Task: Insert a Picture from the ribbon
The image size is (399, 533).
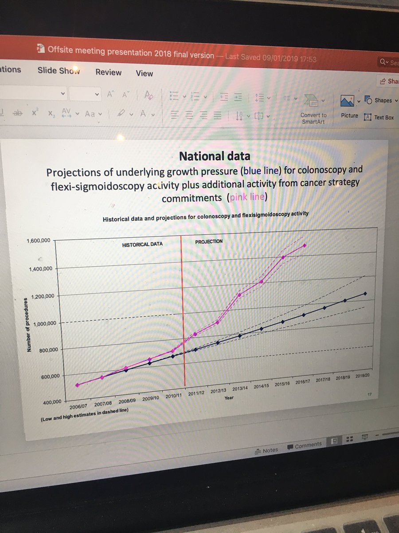Action: pyautogui.click(x=349, y=106)
